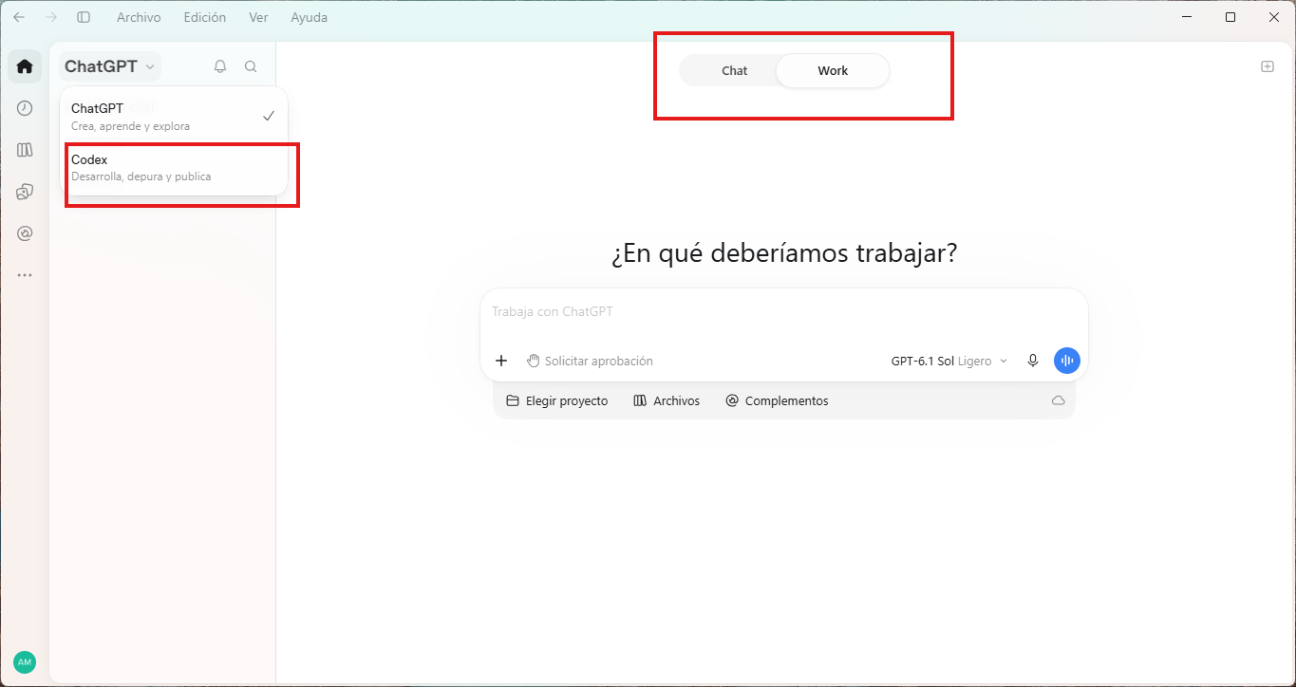Open the Archivo menu
1296x687 pixels.
[x=139, y=17]
